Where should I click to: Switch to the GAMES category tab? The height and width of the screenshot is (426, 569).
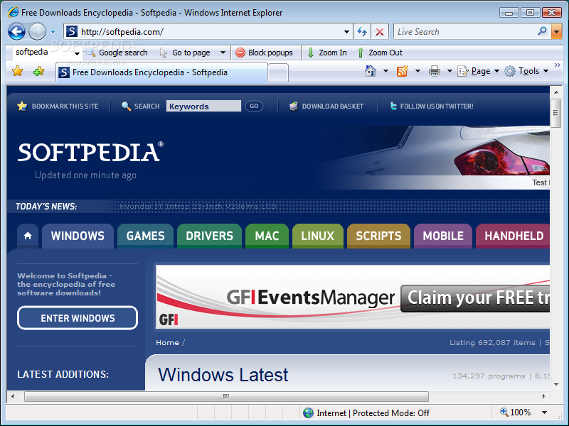coord(145,236)
